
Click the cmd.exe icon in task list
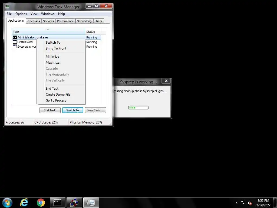[15, 37]
